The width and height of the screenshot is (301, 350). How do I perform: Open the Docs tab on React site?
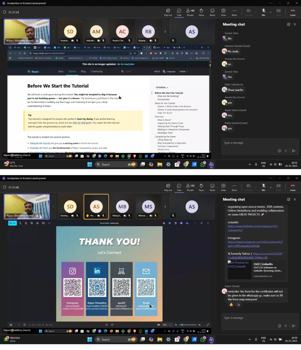(x=61, y=71)
